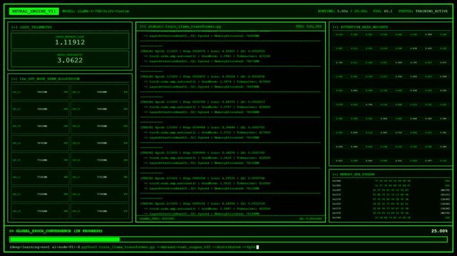Click the ATTENTION_HEAD_WEIGHTS panel title

coord(364,27)
